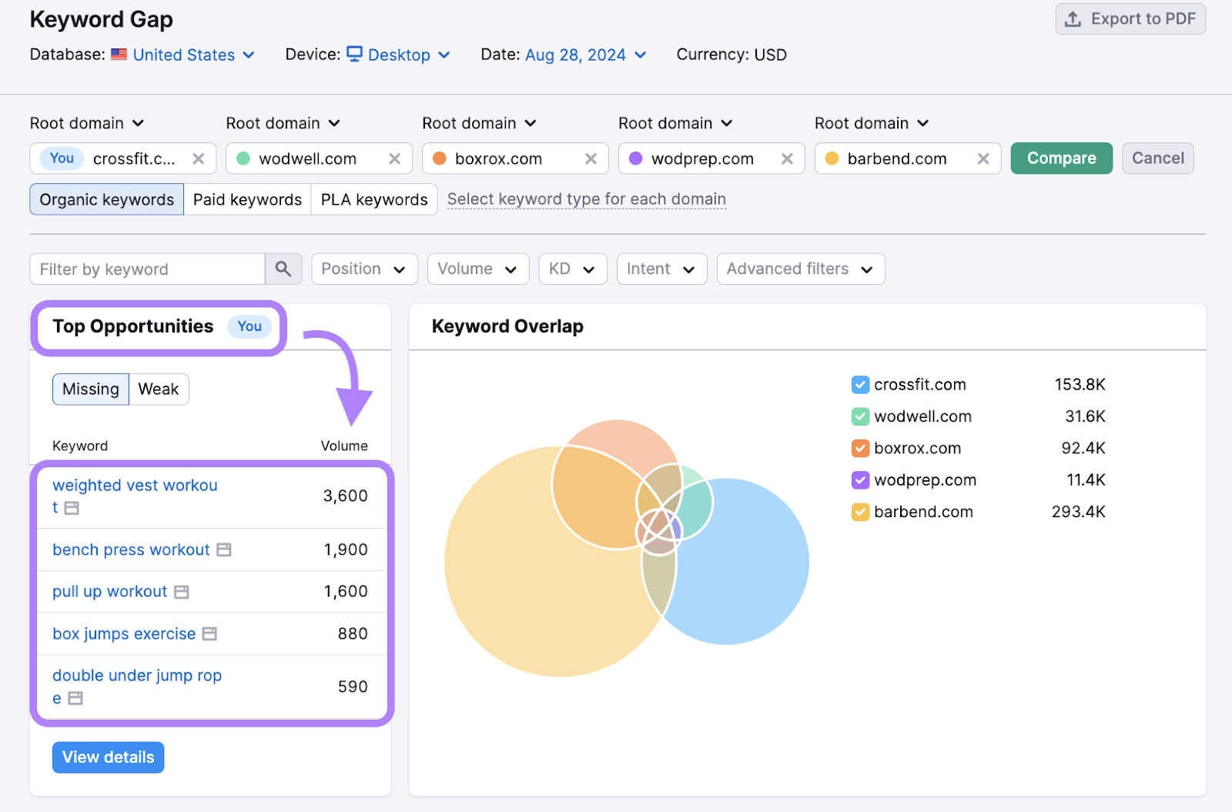Click the magnifier search icon in keyword filter
The height and width of the screenshot is (812, 1232).
(x=283, y=269)
